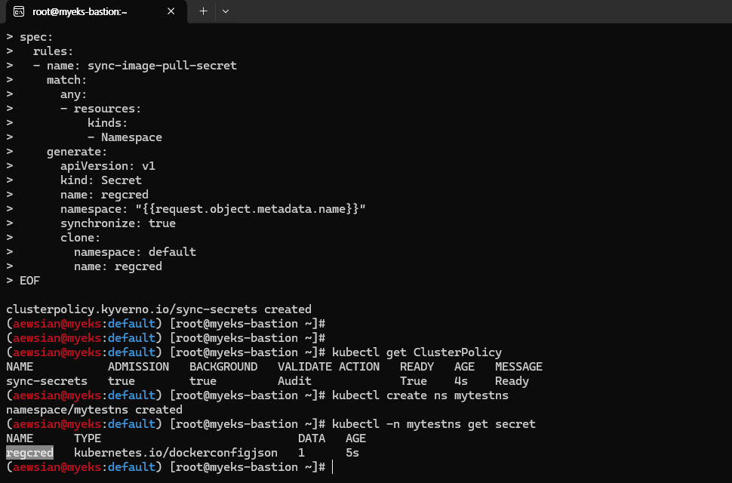Screen dimensions: 732x483
Task: Click the Ready message value
Action: point(512,381)
